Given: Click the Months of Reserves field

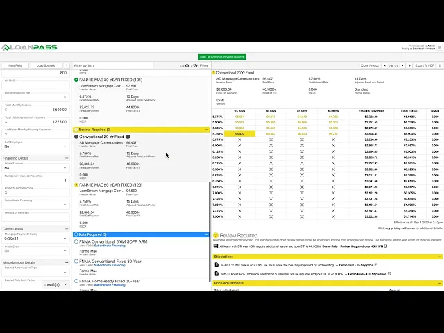Looking at the screenshot, I should tap(35, 216).
